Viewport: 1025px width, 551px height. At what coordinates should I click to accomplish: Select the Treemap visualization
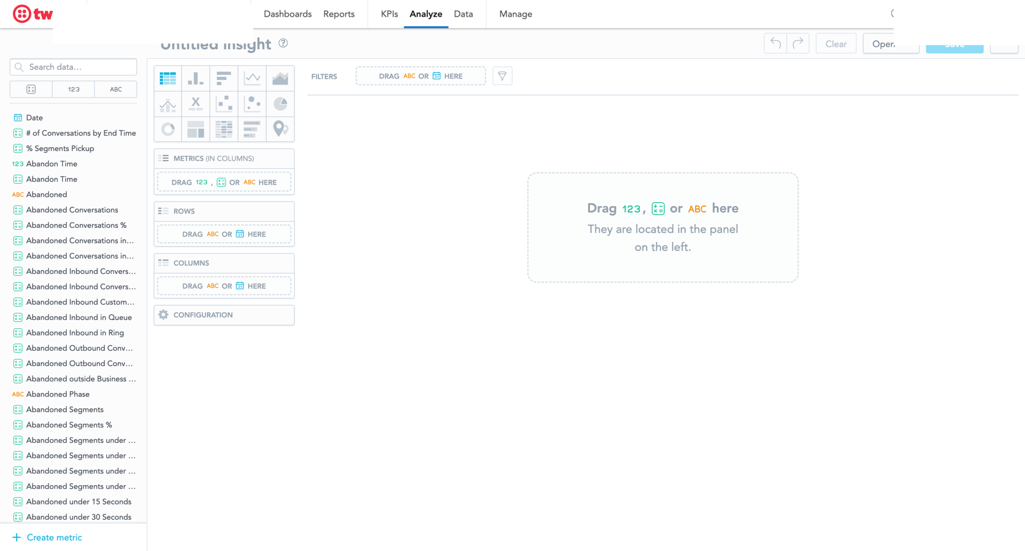pyautogui.click(x=196, y=129)
